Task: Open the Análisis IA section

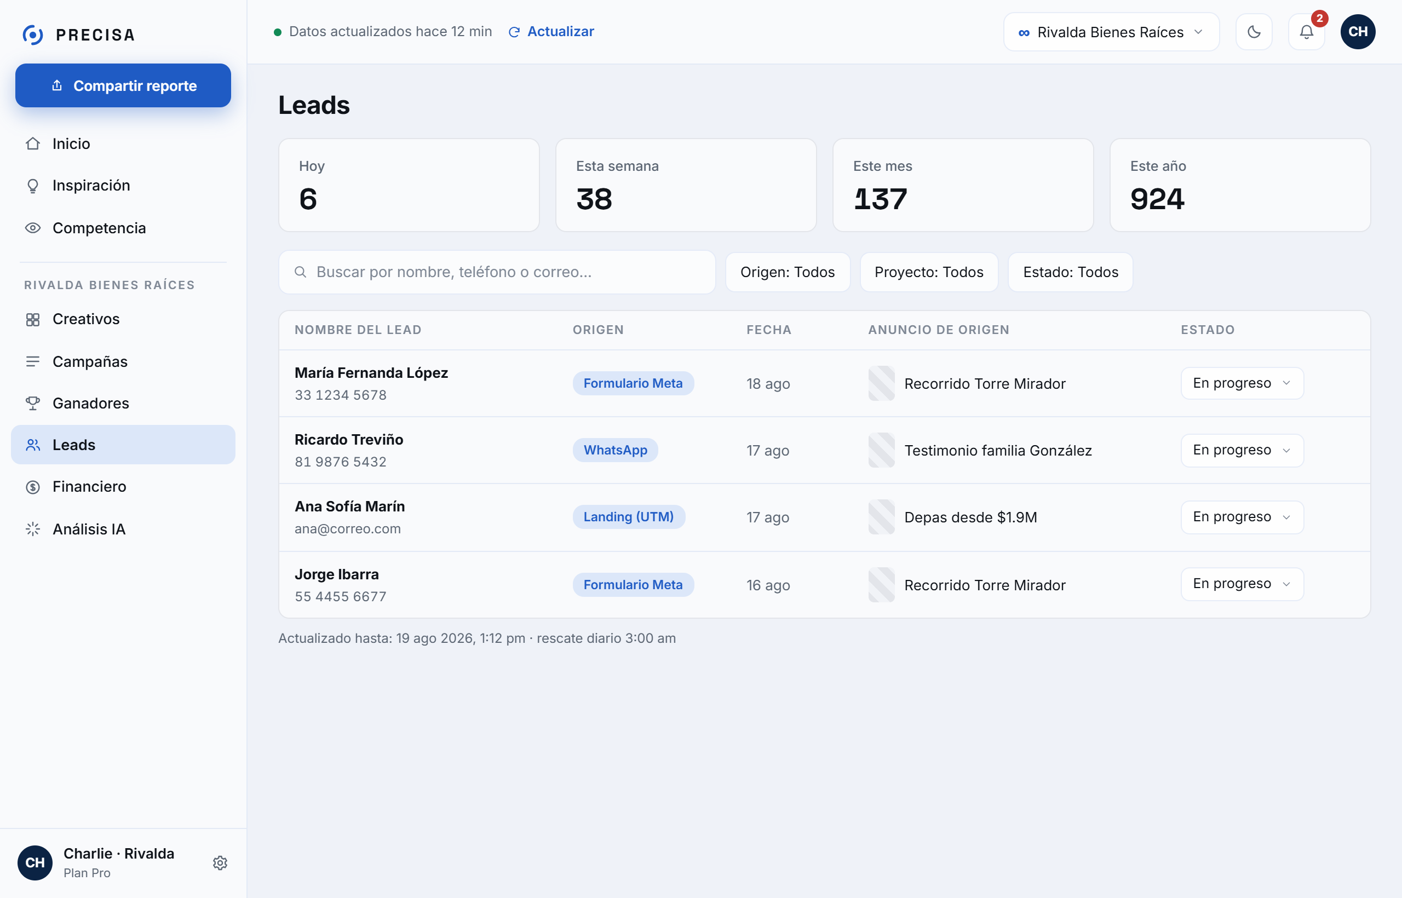Action: click(123, 529)
